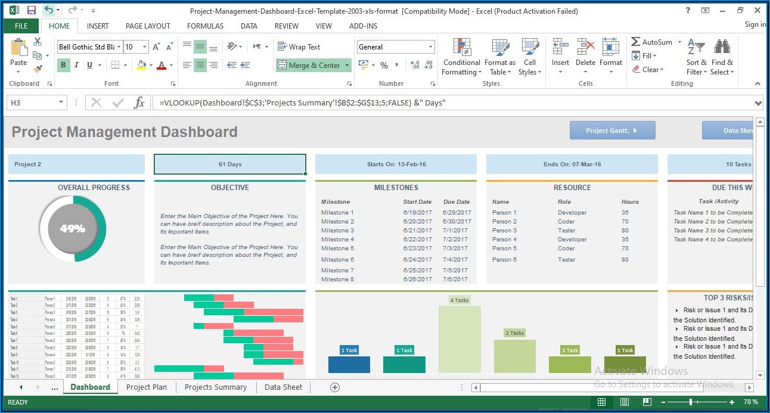Click the Cut scissors icon

[x=38, y=42]
